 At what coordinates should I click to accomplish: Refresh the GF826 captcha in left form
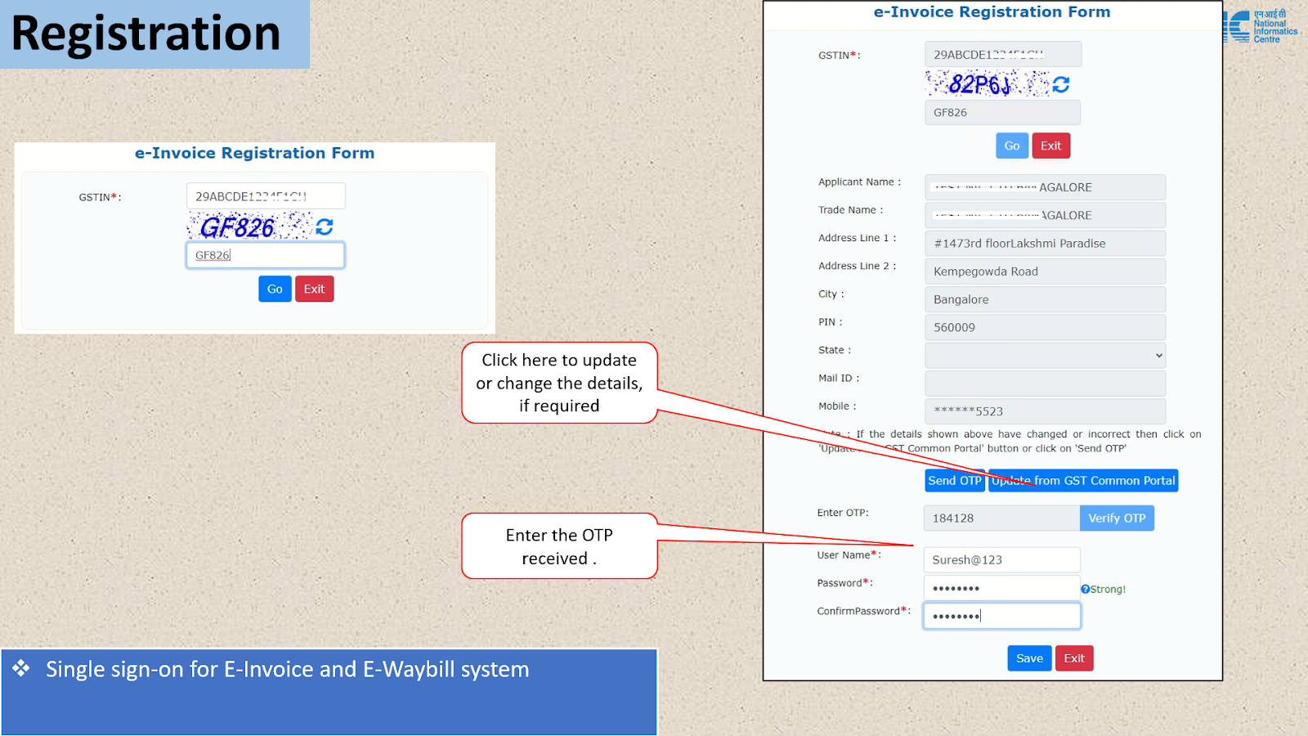[325, 227]
